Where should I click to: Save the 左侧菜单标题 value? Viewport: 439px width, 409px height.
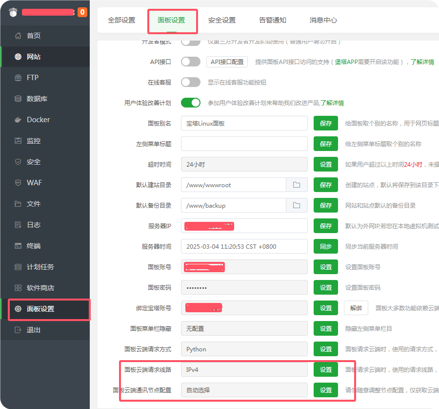[x=326, y=144]
